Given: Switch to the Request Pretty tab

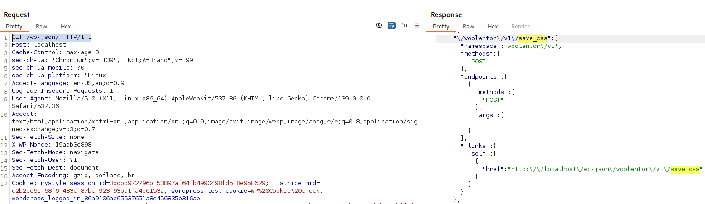Looking at the screenshot, I should (14, 27).
